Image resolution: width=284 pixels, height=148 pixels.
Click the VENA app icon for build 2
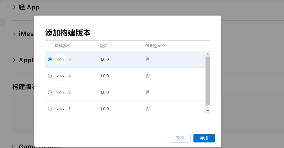click(x=60, y=92)
